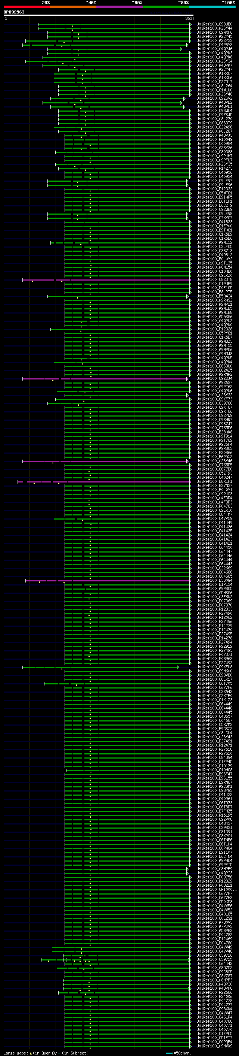Image resolution: width=239 pixels, height=1056 pixels.
Task: Select hit label UniRef100_P12469
Action: pyautogui.click(x=214, y=939)
